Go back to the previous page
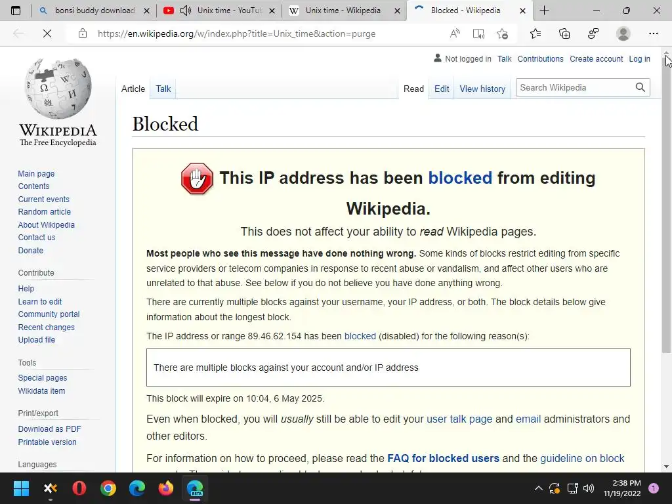 tap(18, 33)
